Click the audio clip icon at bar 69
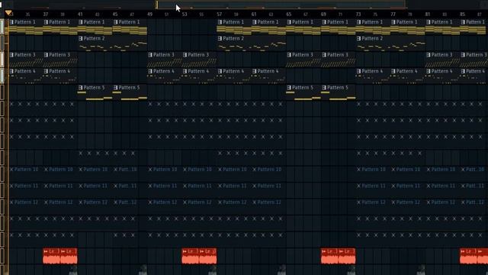The image size is (488, 275). [x=324, y=251]
